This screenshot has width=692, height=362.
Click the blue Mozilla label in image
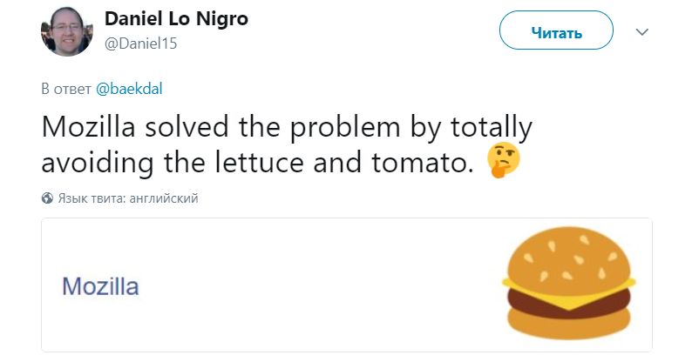click(101, 286)
